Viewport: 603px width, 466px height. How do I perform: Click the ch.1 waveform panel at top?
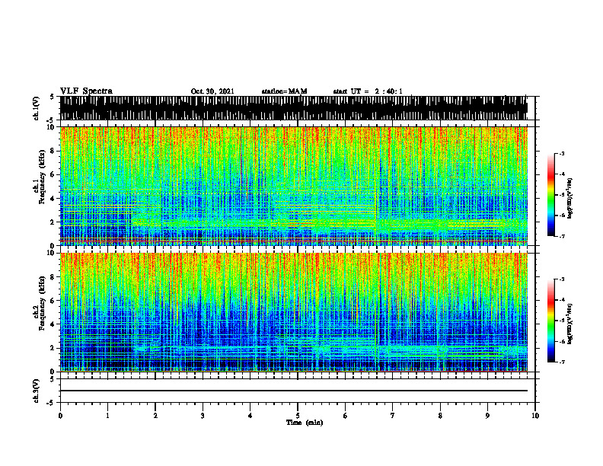coord(294,108)
